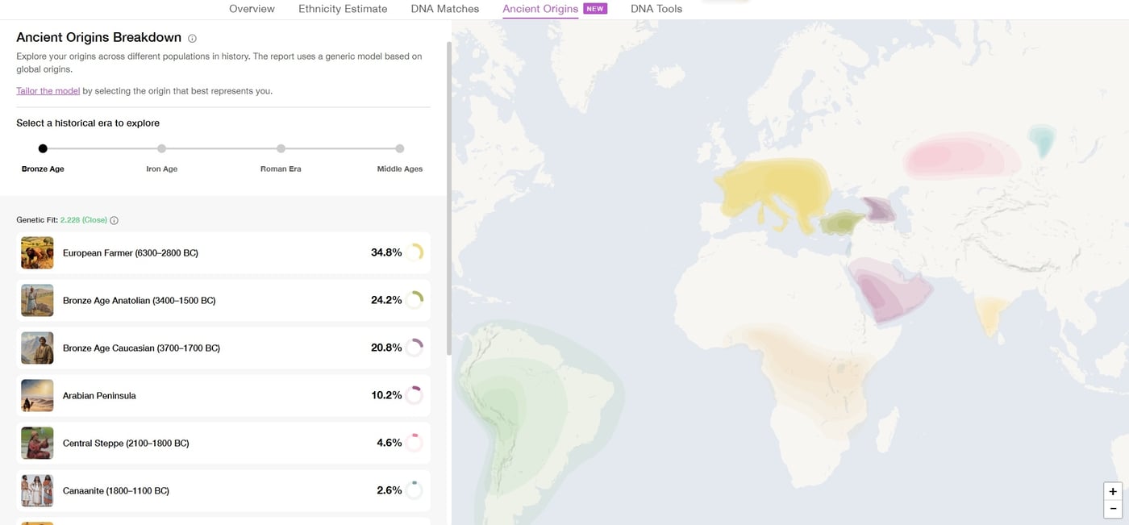
Task: Zoom out the map with minus button
Action: point(1113,509)
